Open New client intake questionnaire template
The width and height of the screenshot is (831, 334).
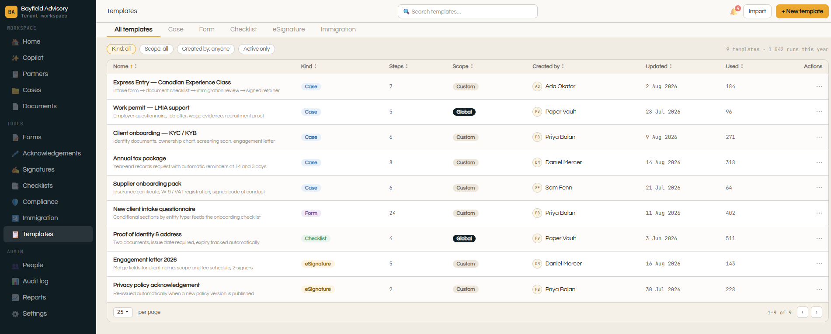pos(154,209)
